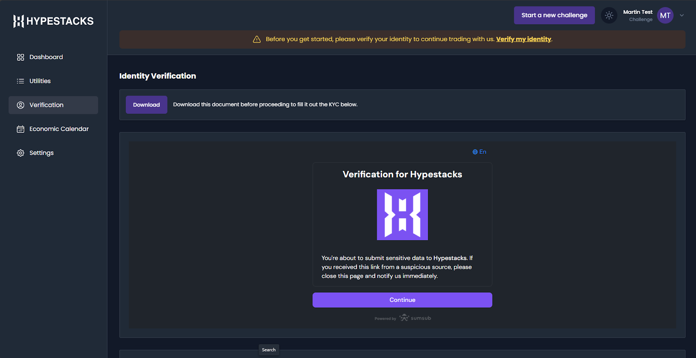The image size is (696, 358).
Task: Select Verification menu item
Action: tap(53, 105)
